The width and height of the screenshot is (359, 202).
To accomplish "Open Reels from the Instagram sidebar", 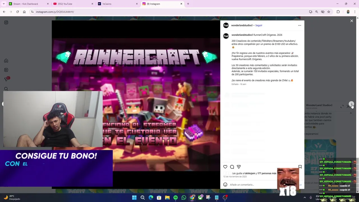I will pyautogui.click(x=6, y=70).
